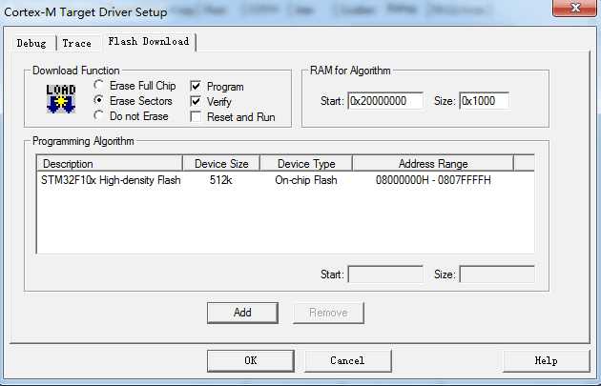The height and width of the screenshot is (386, 601).
Task: Click the 512k device size cell
Action: pyautogui.click(x=220, y=180)
